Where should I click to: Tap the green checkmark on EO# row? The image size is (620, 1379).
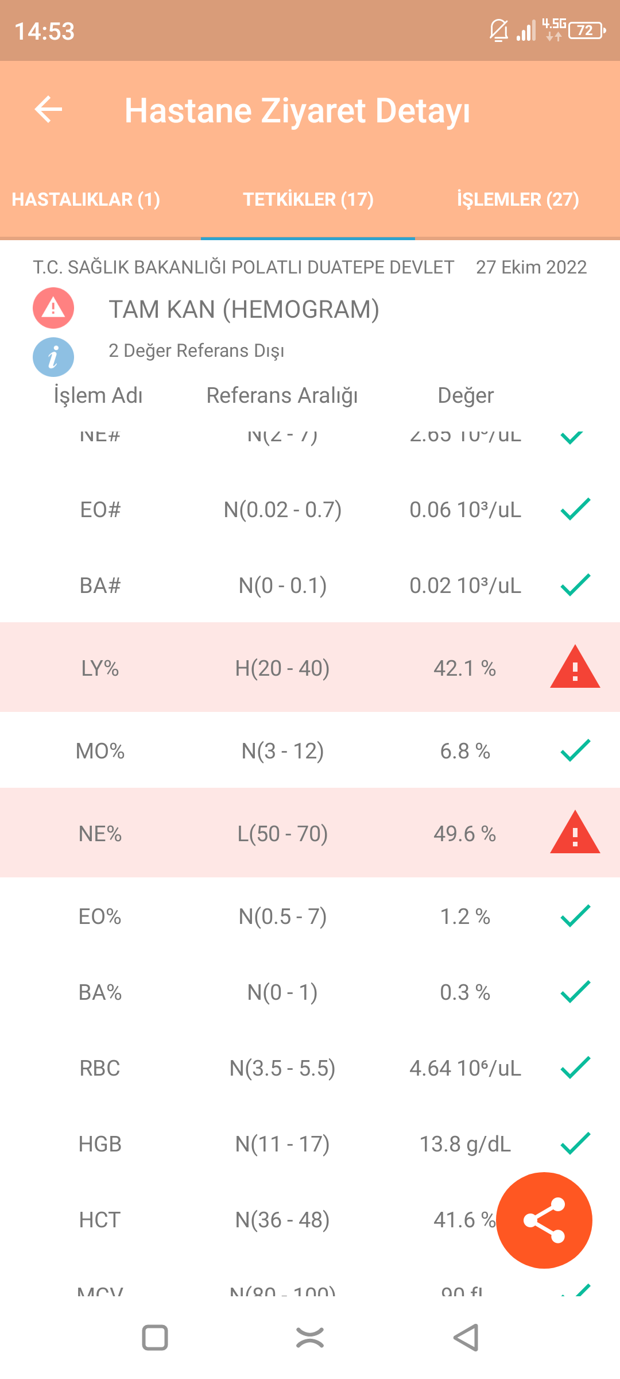point(575,509)
